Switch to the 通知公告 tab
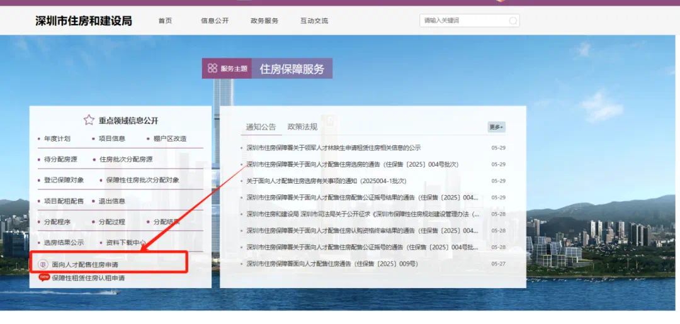The width and height of the screenshot is (680, 324). click(261, 127)
